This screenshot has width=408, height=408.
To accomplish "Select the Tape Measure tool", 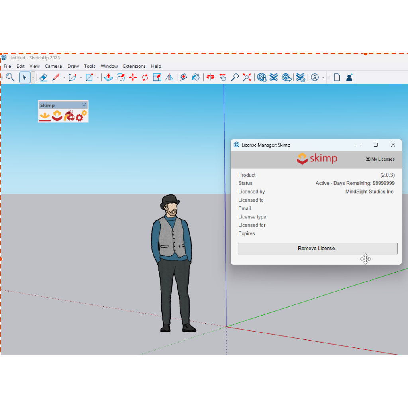I will click(x=184, y=77).
